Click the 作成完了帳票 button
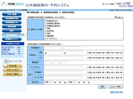 [12, 74]
